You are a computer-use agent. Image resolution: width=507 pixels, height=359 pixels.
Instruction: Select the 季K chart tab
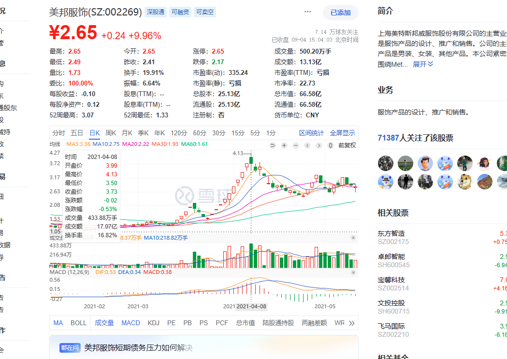[x=143, y=133]
